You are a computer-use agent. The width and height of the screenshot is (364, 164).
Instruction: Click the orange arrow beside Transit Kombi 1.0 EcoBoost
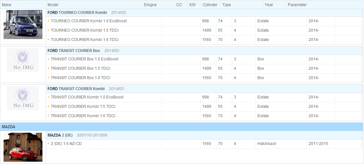pos(49,97)
